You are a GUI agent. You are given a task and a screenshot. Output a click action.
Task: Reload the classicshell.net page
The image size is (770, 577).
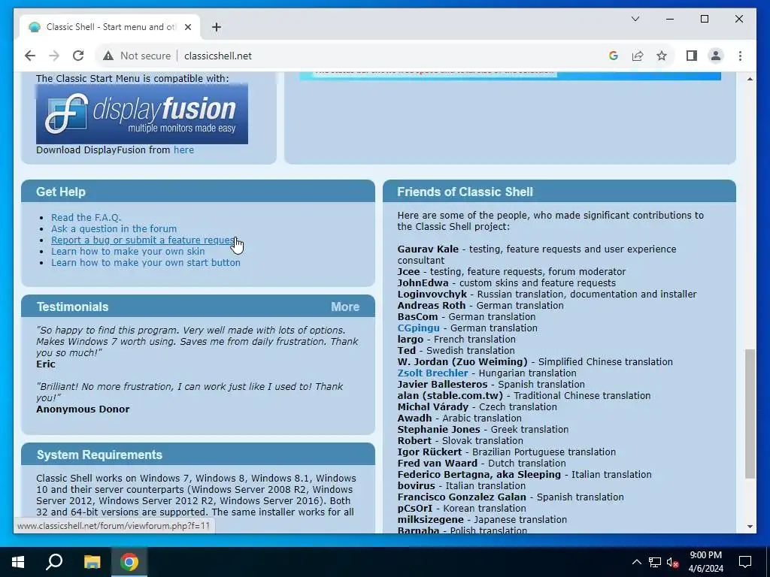click(x=78, y=56)
